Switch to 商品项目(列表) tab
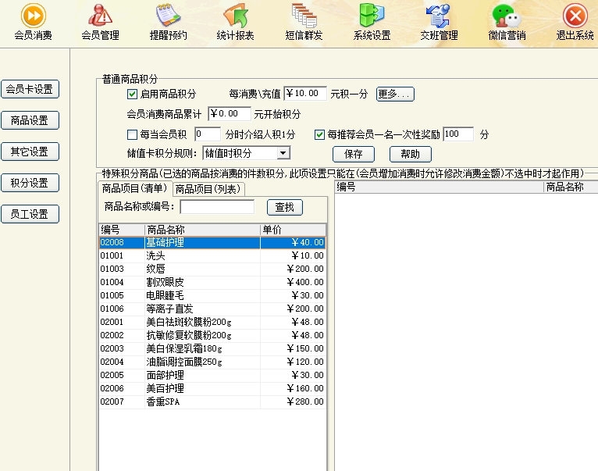 click(208, 189)
